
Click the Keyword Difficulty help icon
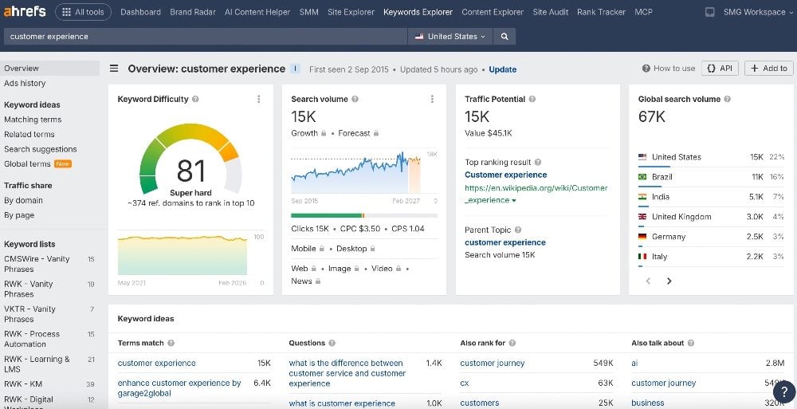click(x=196, y=100)
